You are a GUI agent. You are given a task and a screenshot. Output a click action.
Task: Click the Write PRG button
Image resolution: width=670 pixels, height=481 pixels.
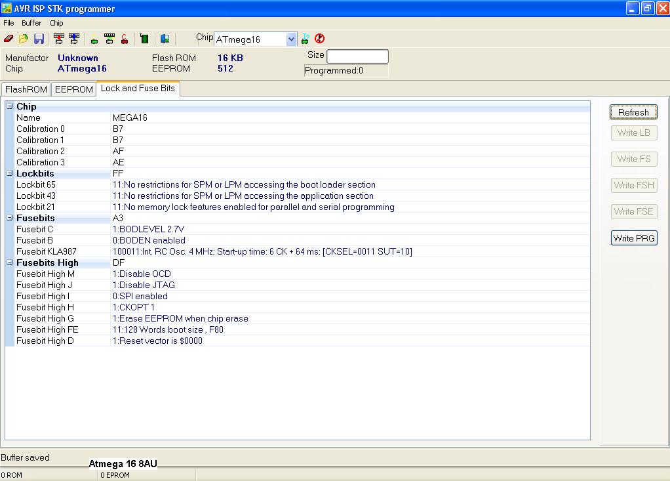click(x=634, y=238)
